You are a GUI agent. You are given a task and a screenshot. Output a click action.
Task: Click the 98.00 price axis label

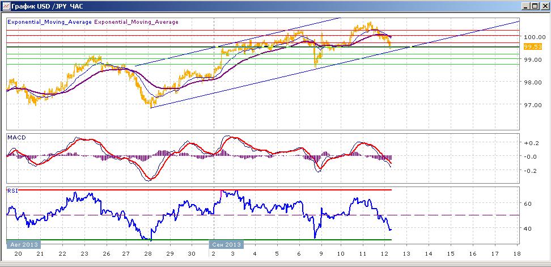pos(532,82)
